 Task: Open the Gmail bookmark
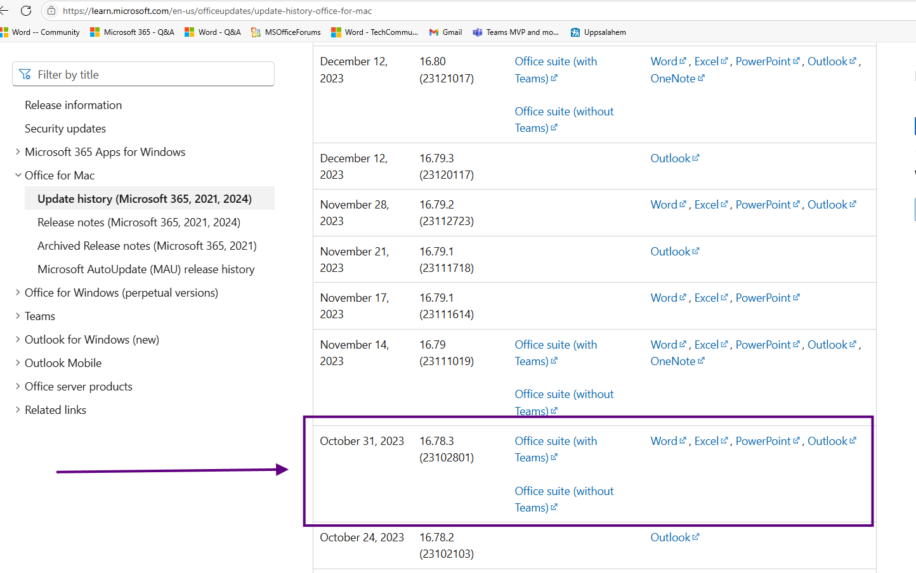point(445,32)
